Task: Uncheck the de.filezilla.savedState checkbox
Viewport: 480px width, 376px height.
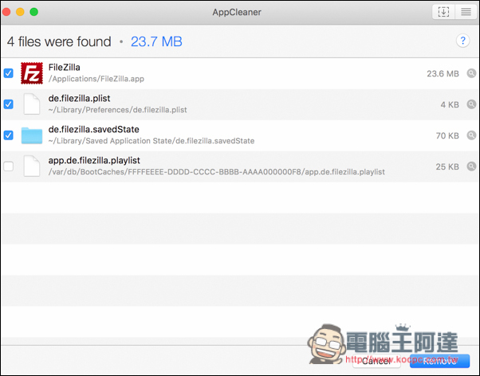Action: coord(8,135)
